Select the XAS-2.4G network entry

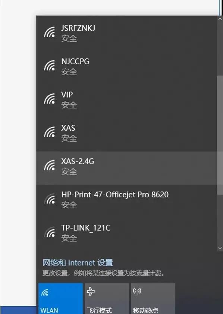[126, 168]
